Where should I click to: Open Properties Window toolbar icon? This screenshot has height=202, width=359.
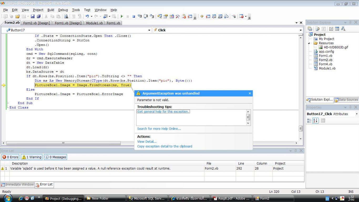coord(166,16)
